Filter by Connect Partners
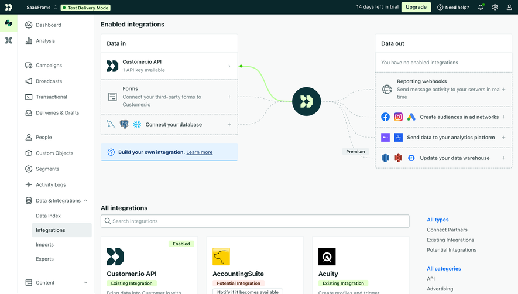518x294 pixels. (447, 230)
